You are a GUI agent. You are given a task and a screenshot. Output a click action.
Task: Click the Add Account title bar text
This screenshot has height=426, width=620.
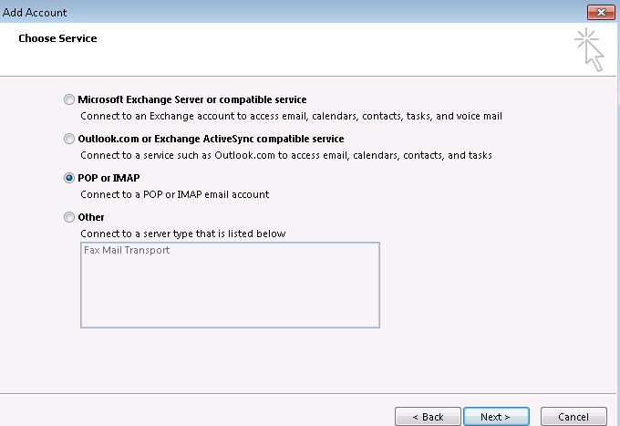click(35, 12)
